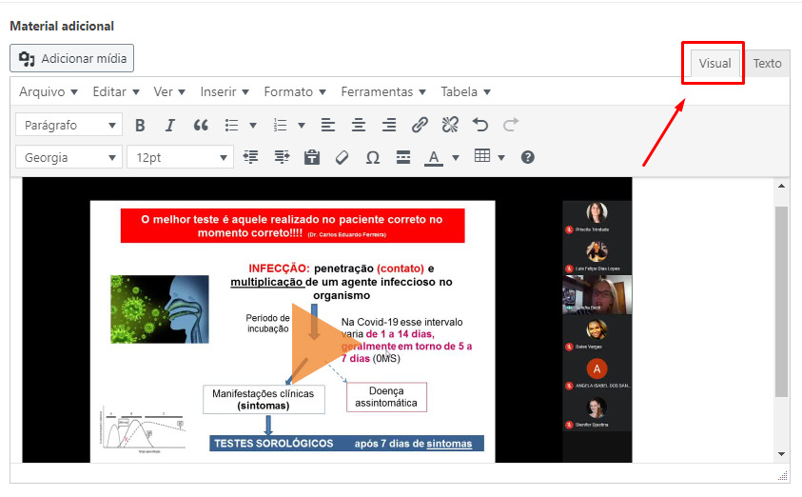The width and height of the screenshot is (802, 497).
Task: Click the text color A swatch
Action: pos(433,157)
